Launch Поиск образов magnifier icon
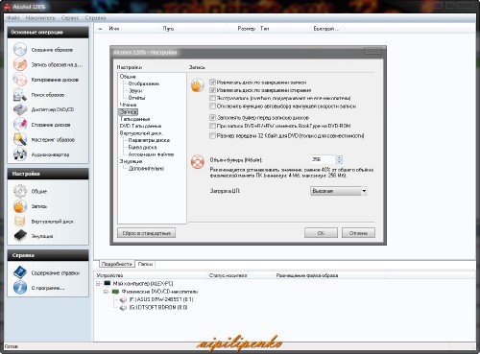Screen dimensions: 480x354 click(x=20, y=95)
